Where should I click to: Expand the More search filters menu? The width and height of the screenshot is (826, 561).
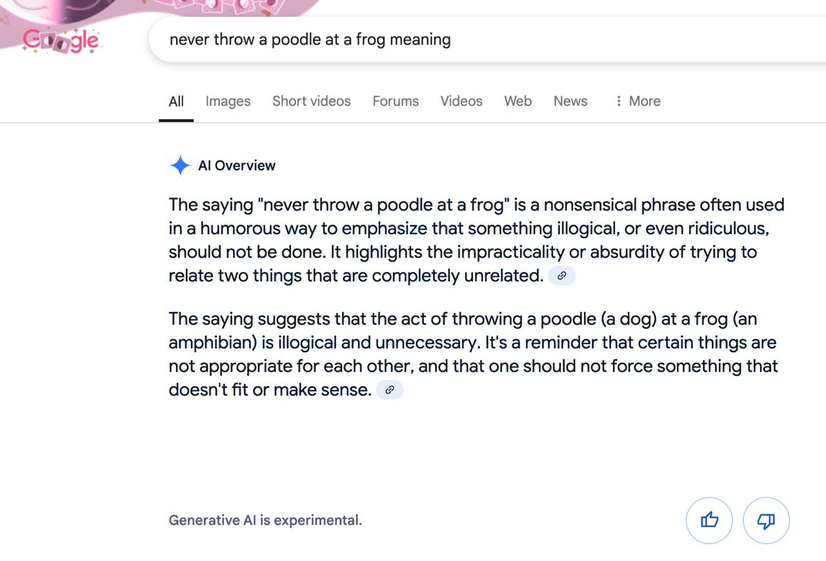638,101
